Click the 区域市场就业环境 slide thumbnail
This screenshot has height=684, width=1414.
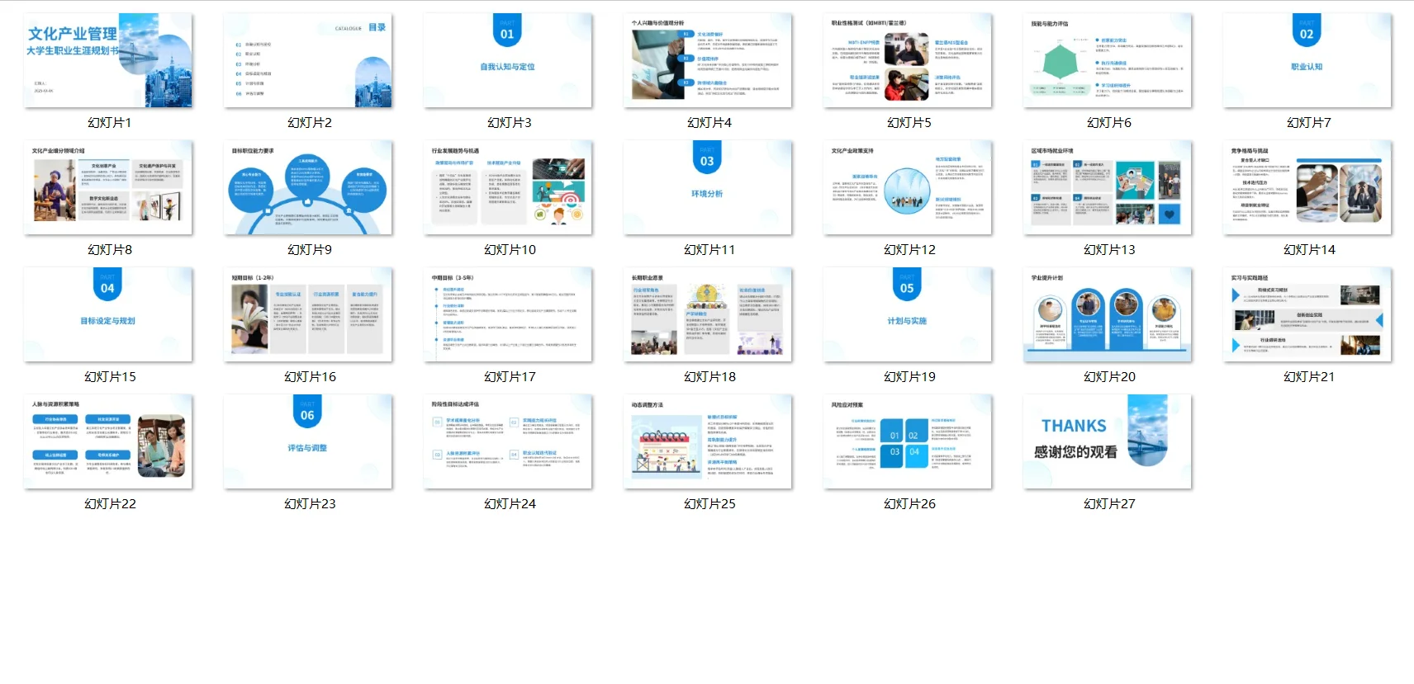[1108, 187]
